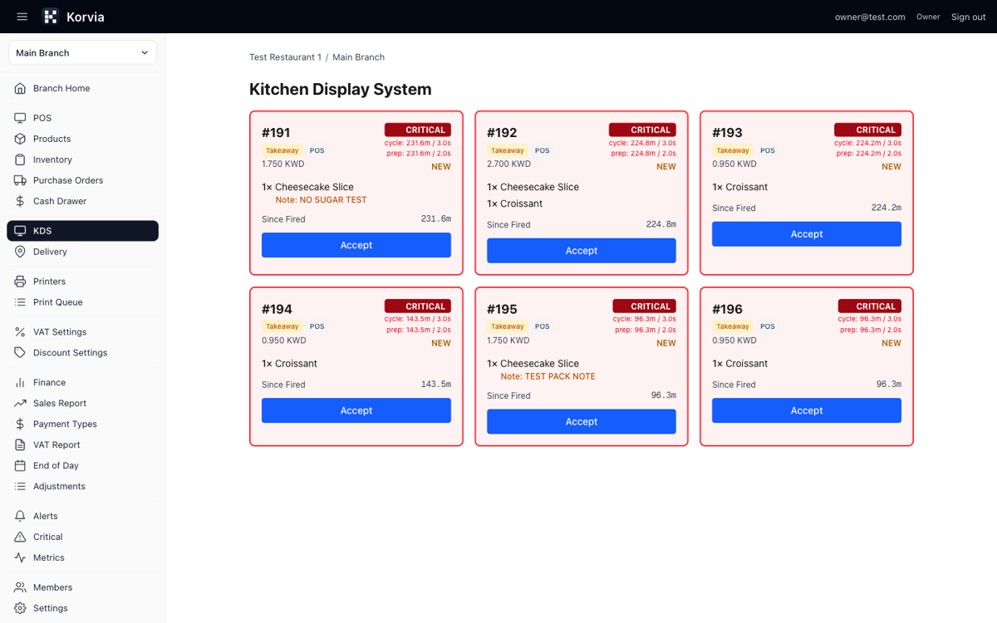The image size is (997, 623).
Task: Click the Alerts bell icon
Action: (20, 516)
